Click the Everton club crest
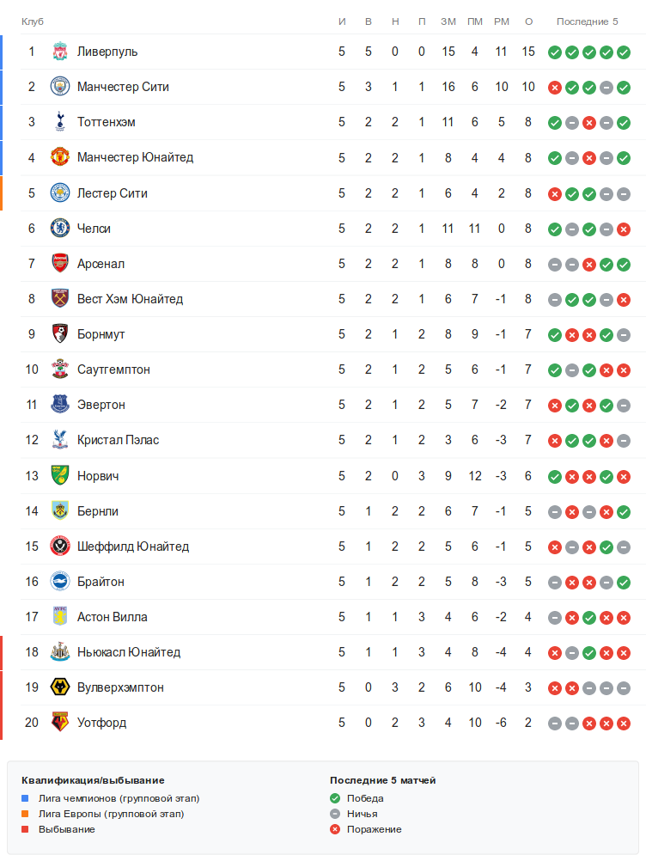Viewport: 646px width, 861px height. tap(59, 405)
